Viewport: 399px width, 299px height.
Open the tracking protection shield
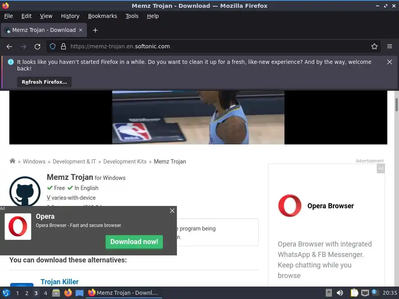pos(53,46)
